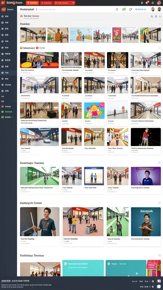Screen dimensions: 163x290
Task: Open the boy on purple background thumbnail
Action: coord(146,176)
